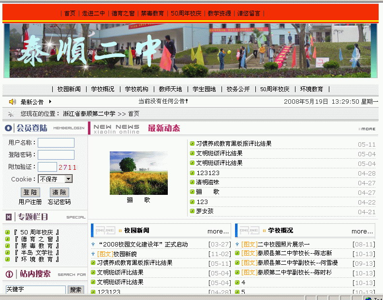The width and height of the screenshot is (383, 300).
Task: Open 『德育之窗』 special topic
Action: 37,239
